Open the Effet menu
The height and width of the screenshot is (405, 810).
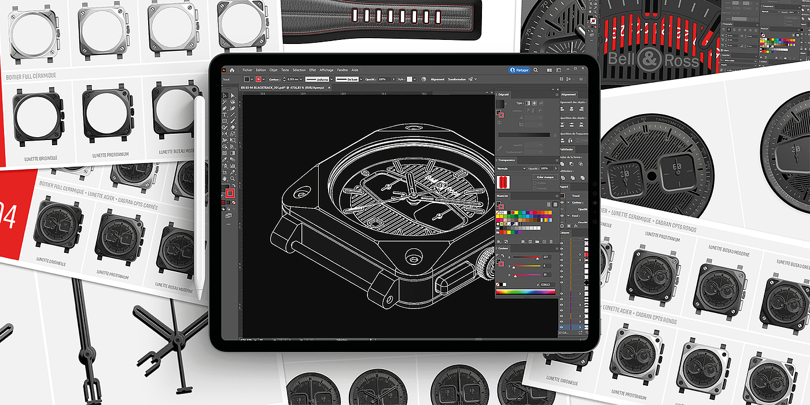tap(312, 70)
